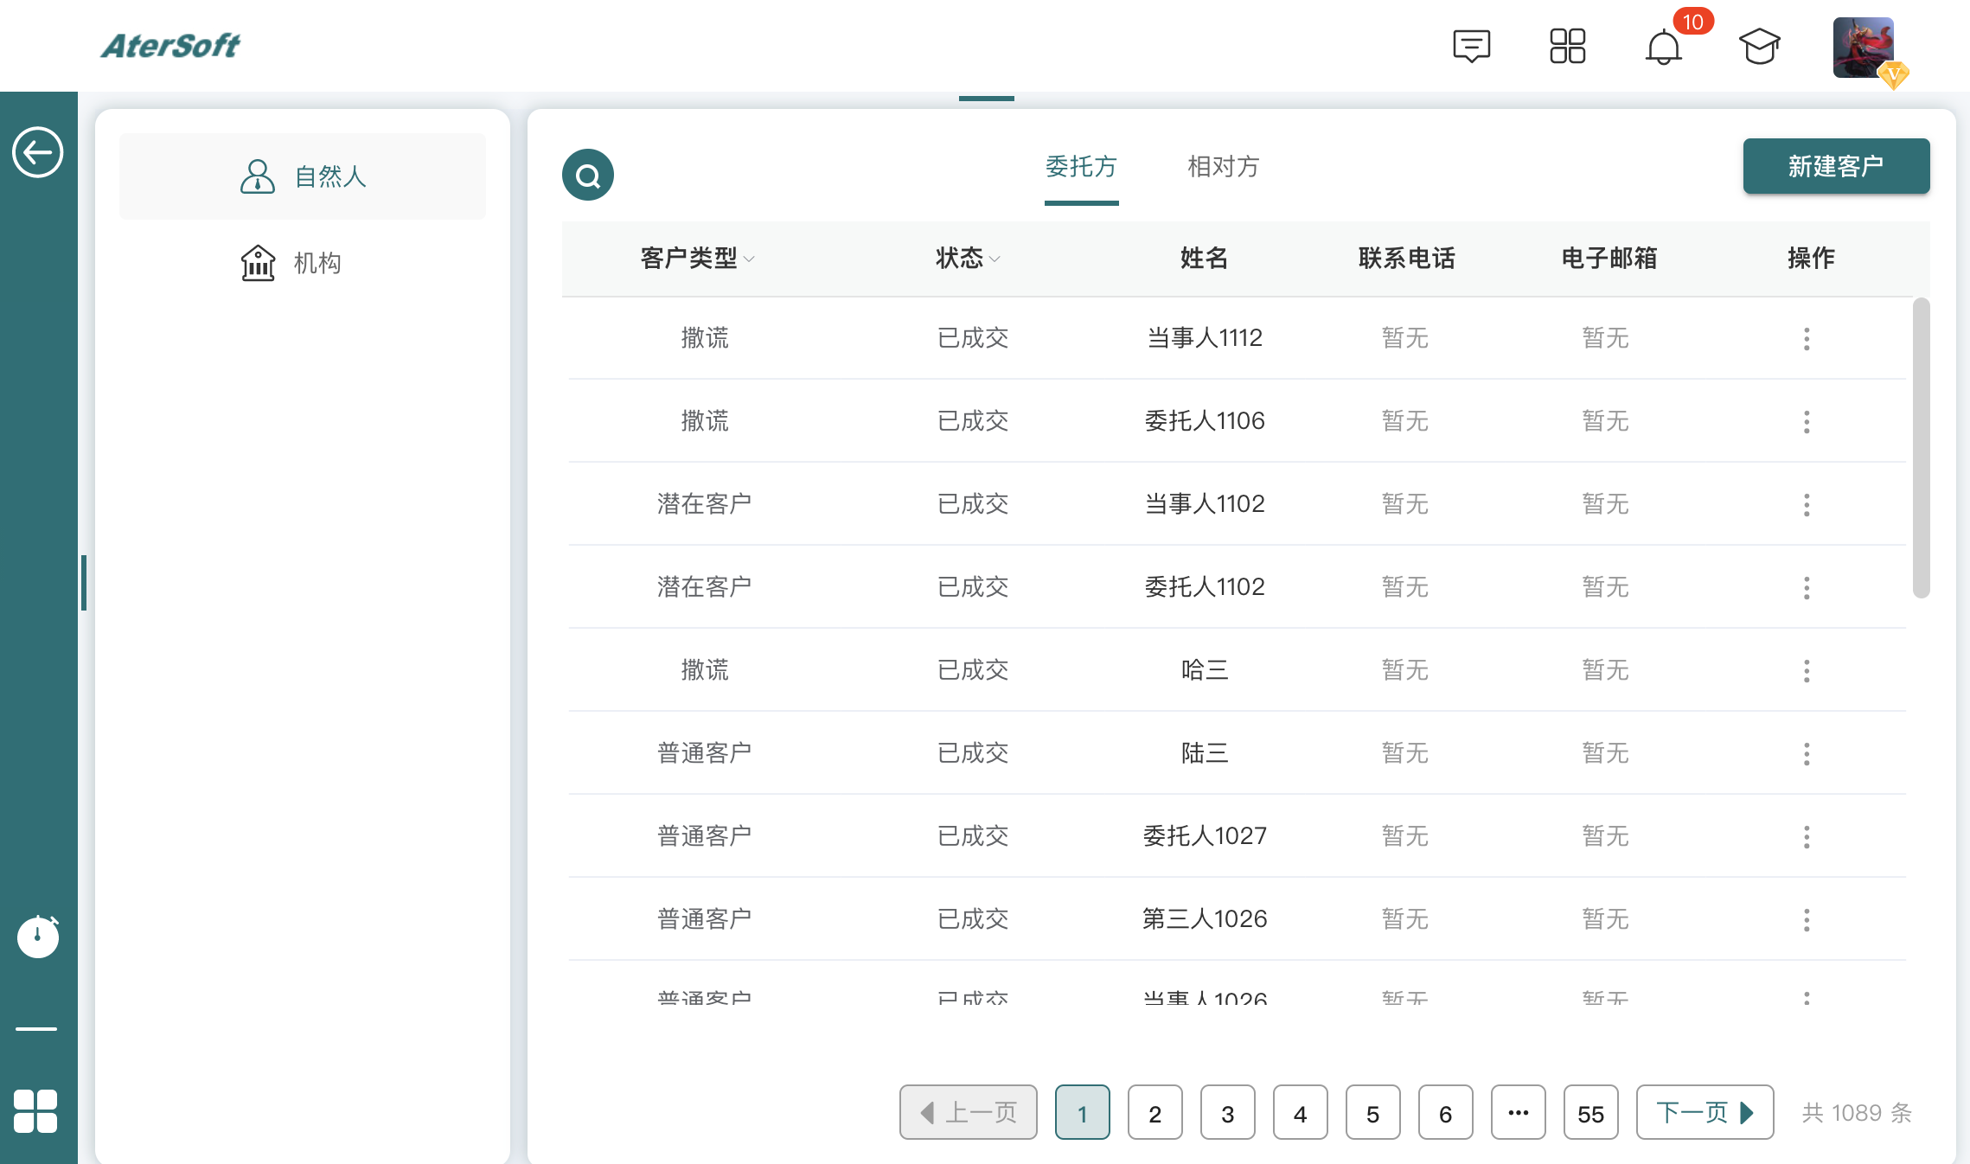Jump to page 55 in pagination
Viewport: 1970px width, 1164px height.
pyautogui.click(x=1590, y=1113)
